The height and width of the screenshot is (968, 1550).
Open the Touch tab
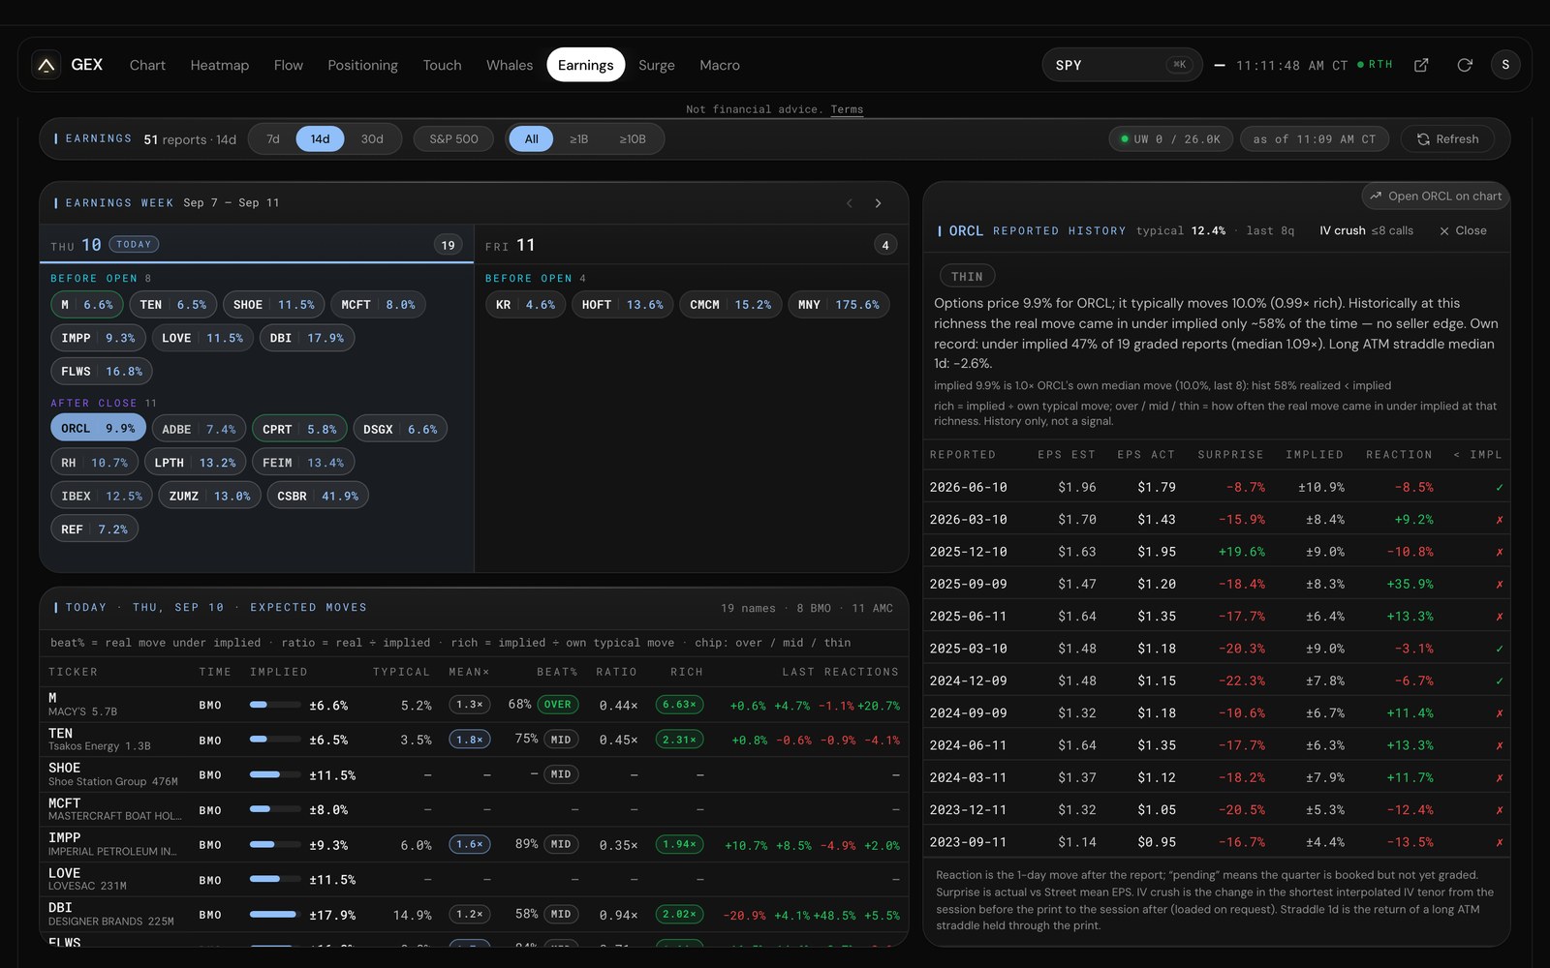tap(442, 65)
